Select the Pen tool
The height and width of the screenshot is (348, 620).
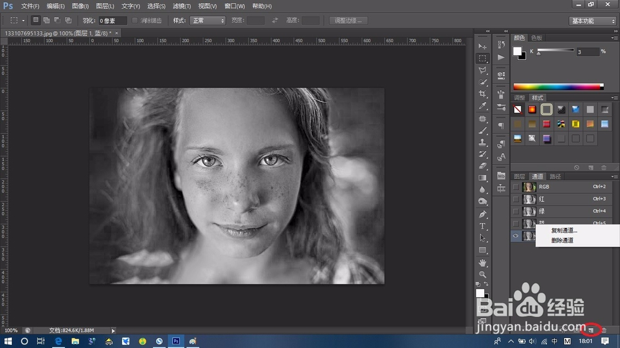pyautogui.click(x=482, y=214)
